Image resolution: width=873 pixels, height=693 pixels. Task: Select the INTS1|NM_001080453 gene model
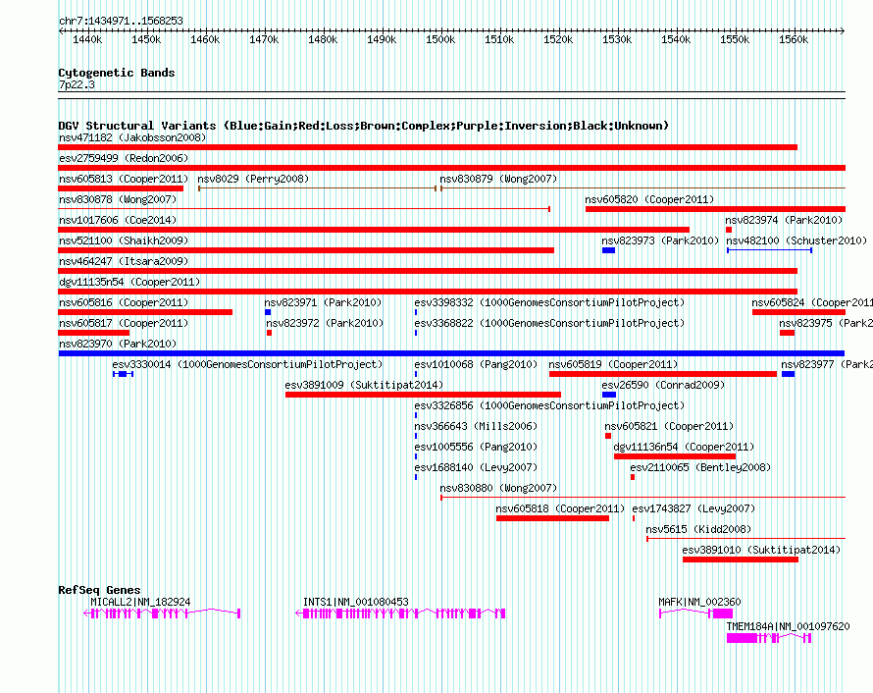[x=400, y=613]
